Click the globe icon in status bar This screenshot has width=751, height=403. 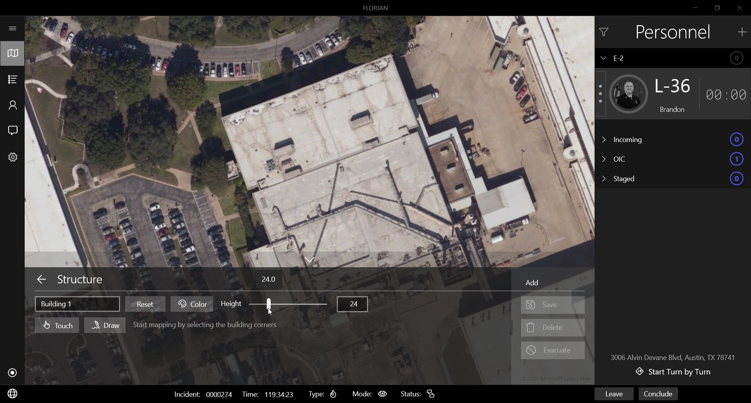tap(13, 394)
